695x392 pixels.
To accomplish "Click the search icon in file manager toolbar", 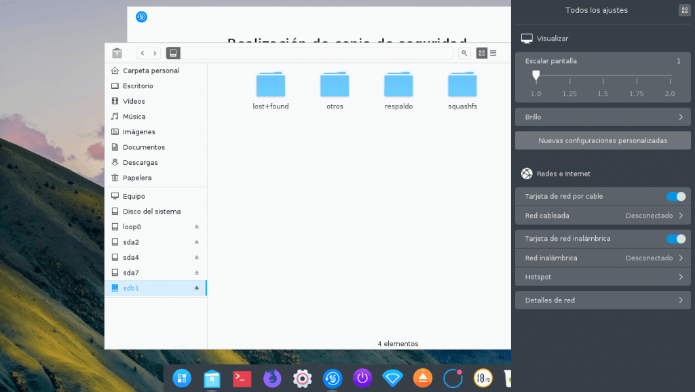I will click(464, 53).
